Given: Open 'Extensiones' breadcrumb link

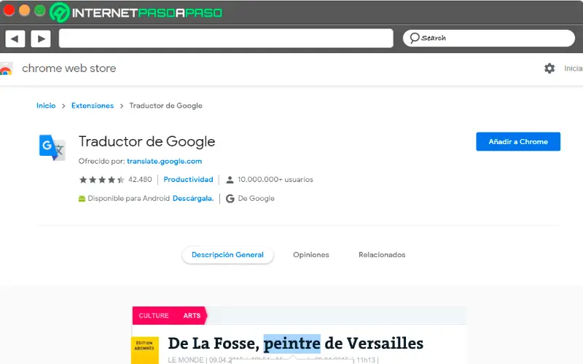Looking at the screenshot, I should [93, 106].
